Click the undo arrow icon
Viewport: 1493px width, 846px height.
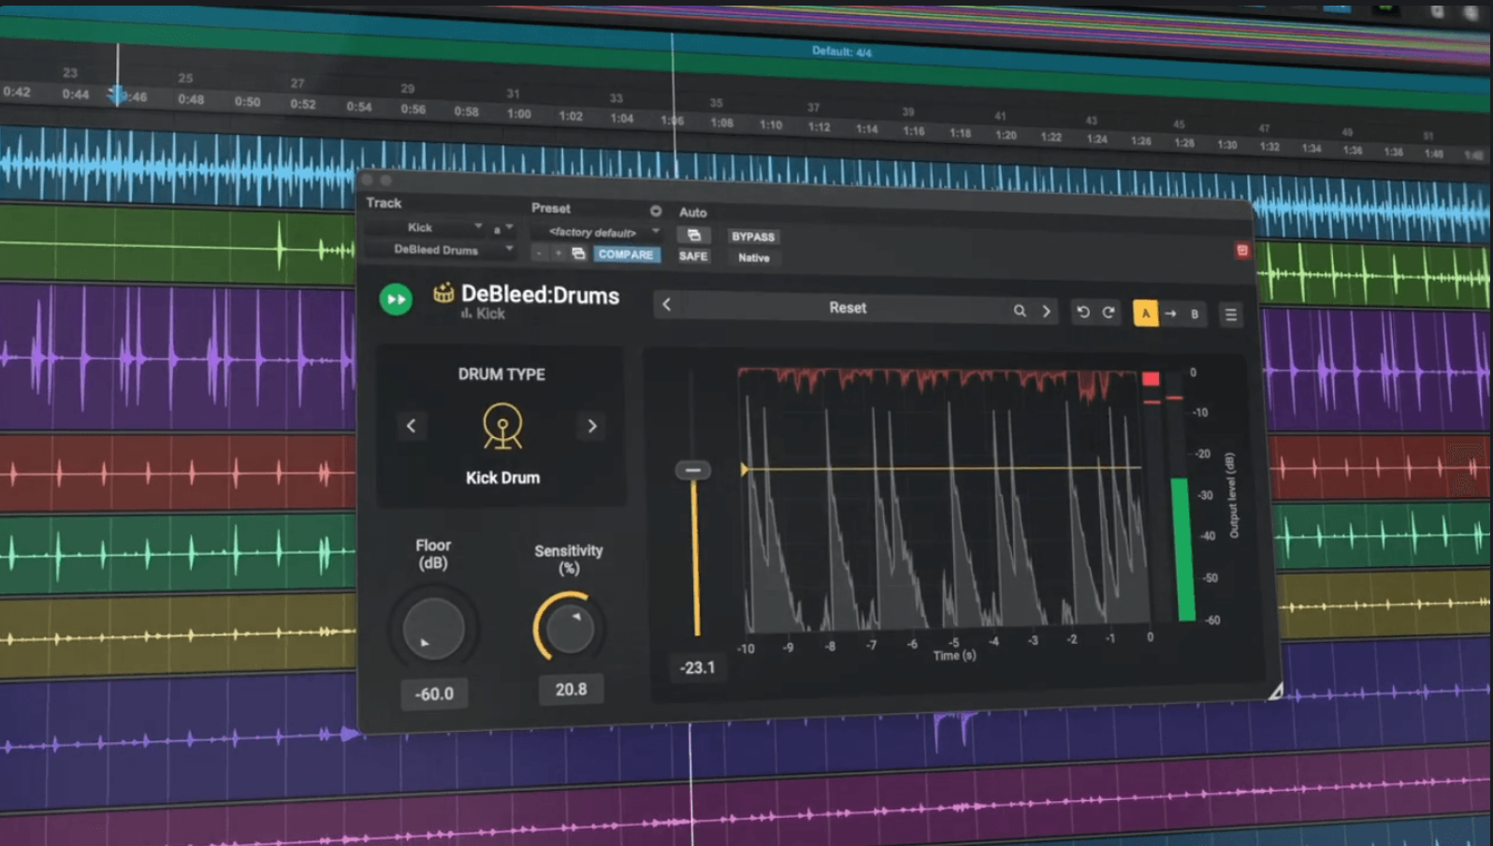pos(1082,312)
